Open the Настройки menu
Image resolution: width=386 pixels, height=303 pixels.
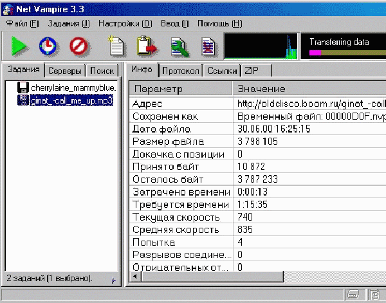pyautogui.click(x=125, y=23)
